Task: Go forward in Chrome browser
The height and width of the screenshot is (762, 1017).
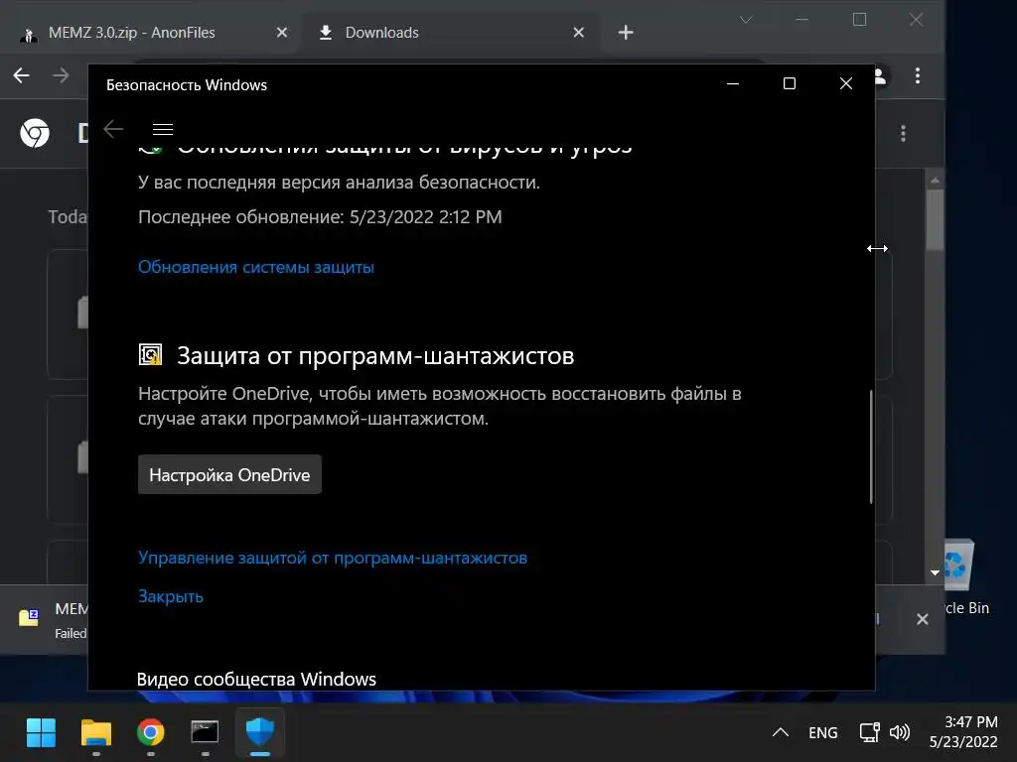Action: pos(61,75)
